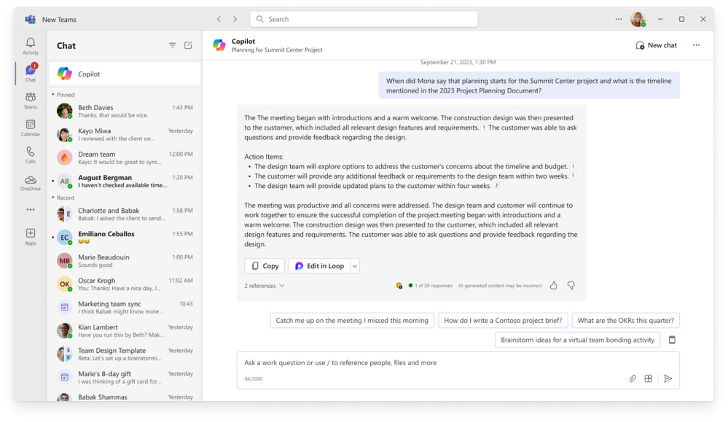Viewport: 728px width, 422px height.
Task: Open the profile picture menu
Action: 638,19
